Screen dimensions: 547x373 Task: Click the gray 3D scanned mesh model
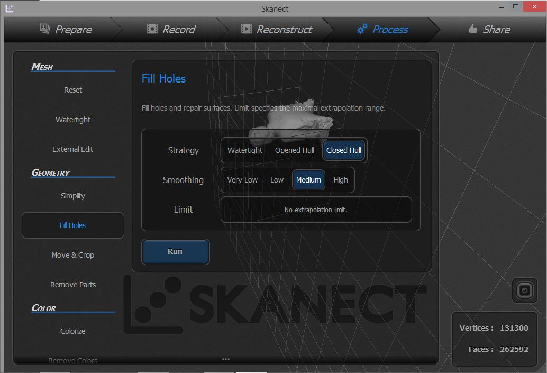(x=291, y=123)
